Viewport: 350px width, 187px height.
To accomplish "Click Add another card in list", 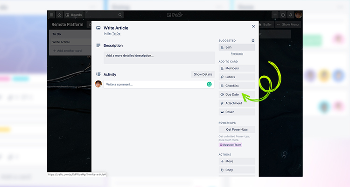I will (67, 51).
